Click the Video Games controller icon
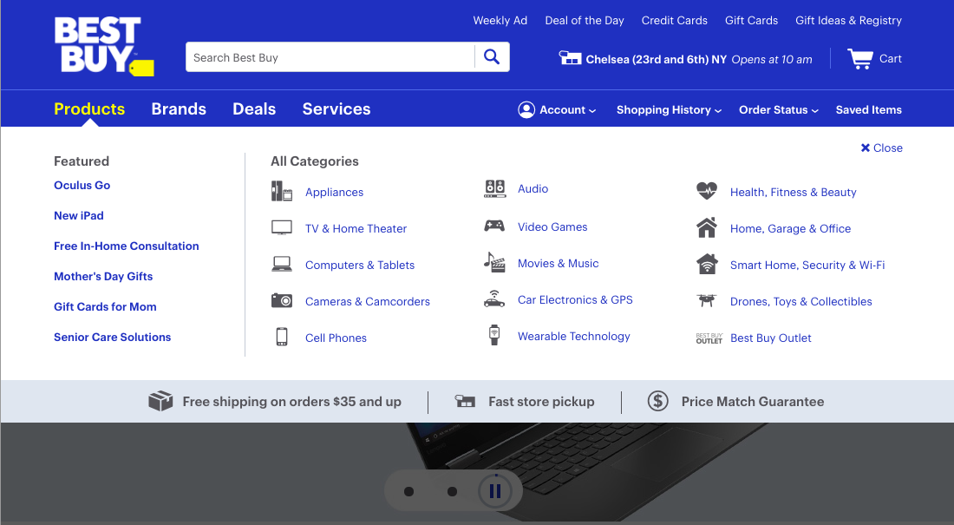The width and height of the screenshot is (954, 525). 493,226
